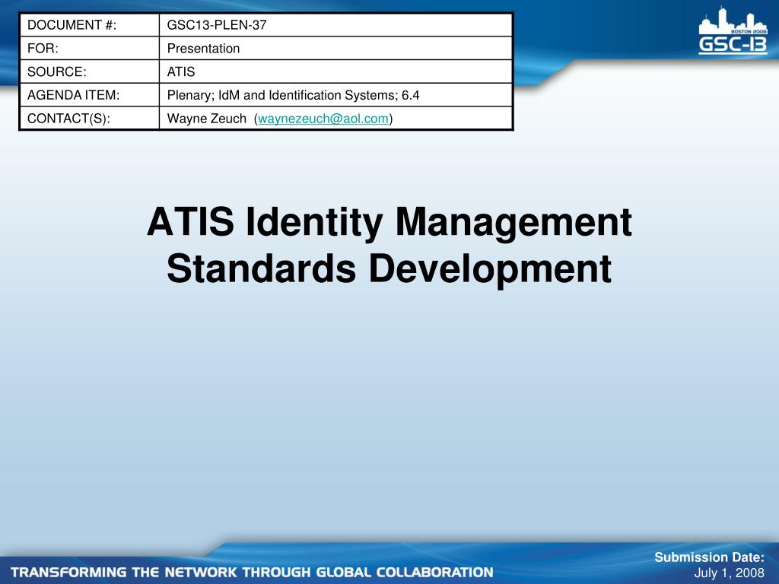Image resolution: width=779 pixels, height=584 pixels.
Task: Click the Submission Date: label
Action: pos(710,557)
